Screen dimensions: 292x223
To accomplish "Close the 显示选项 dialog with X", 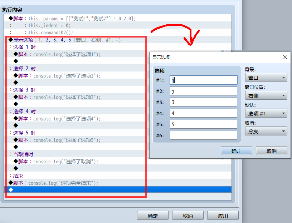I will [x=285, y=57].
